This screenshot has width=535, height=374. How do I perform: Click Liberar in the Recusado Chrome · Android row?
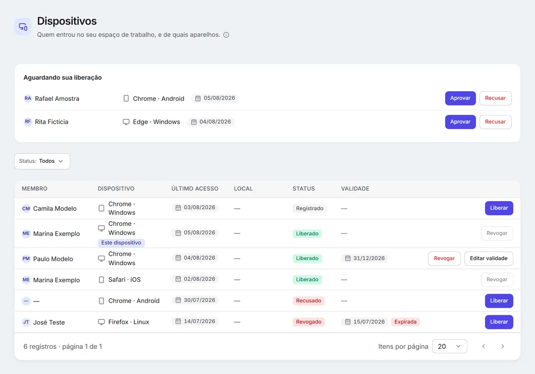coord(499,301)
